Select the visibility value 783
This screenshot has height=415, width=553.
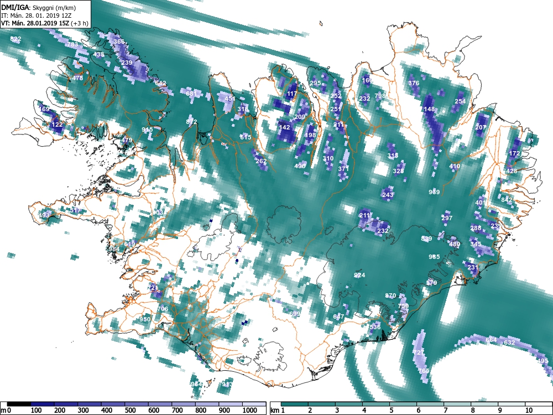(x=72, y=44)
